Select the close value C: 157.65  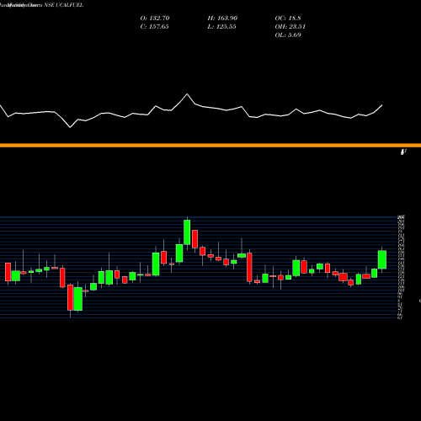pyautogui.click(x=154, y=27)
